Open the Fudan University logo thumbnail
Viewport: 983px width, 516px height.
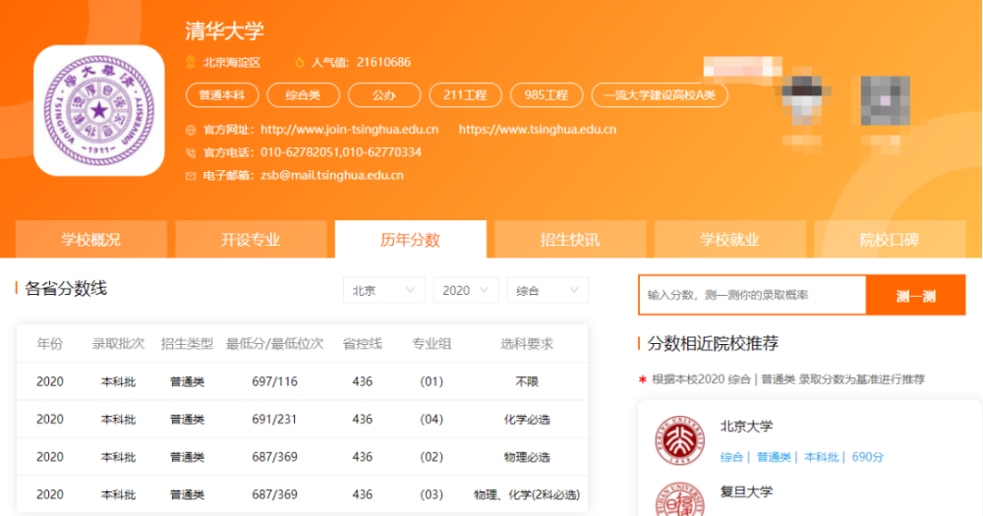coord(679,499)
